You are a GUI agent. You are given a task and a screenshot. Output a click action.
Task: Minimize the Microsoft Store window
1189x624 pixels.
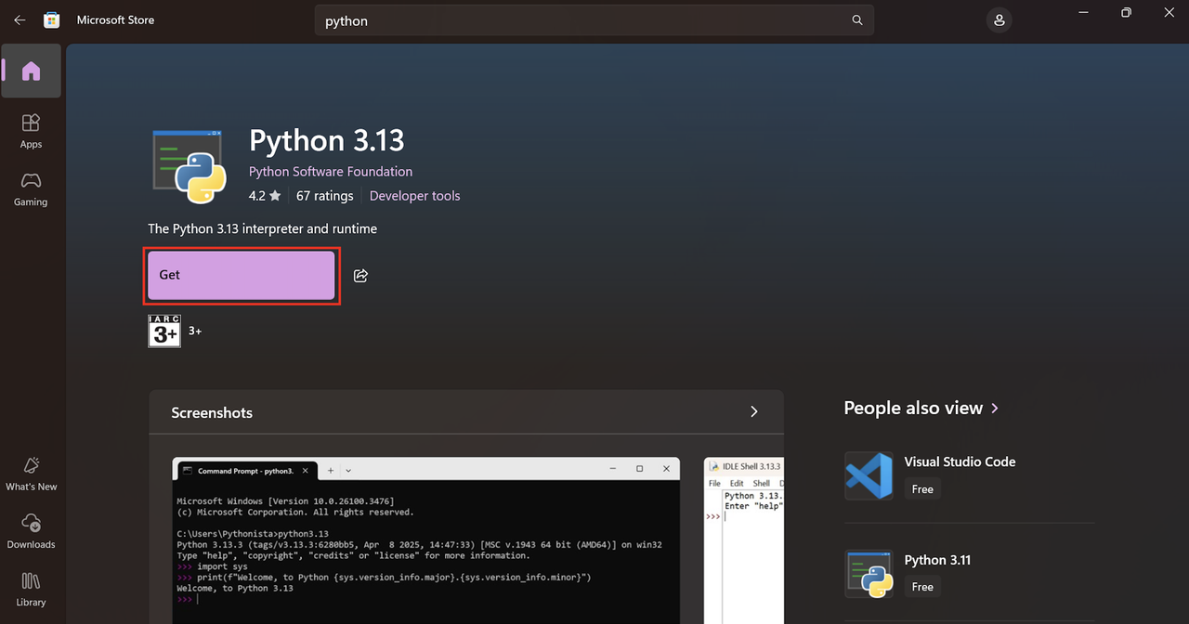1083,13
